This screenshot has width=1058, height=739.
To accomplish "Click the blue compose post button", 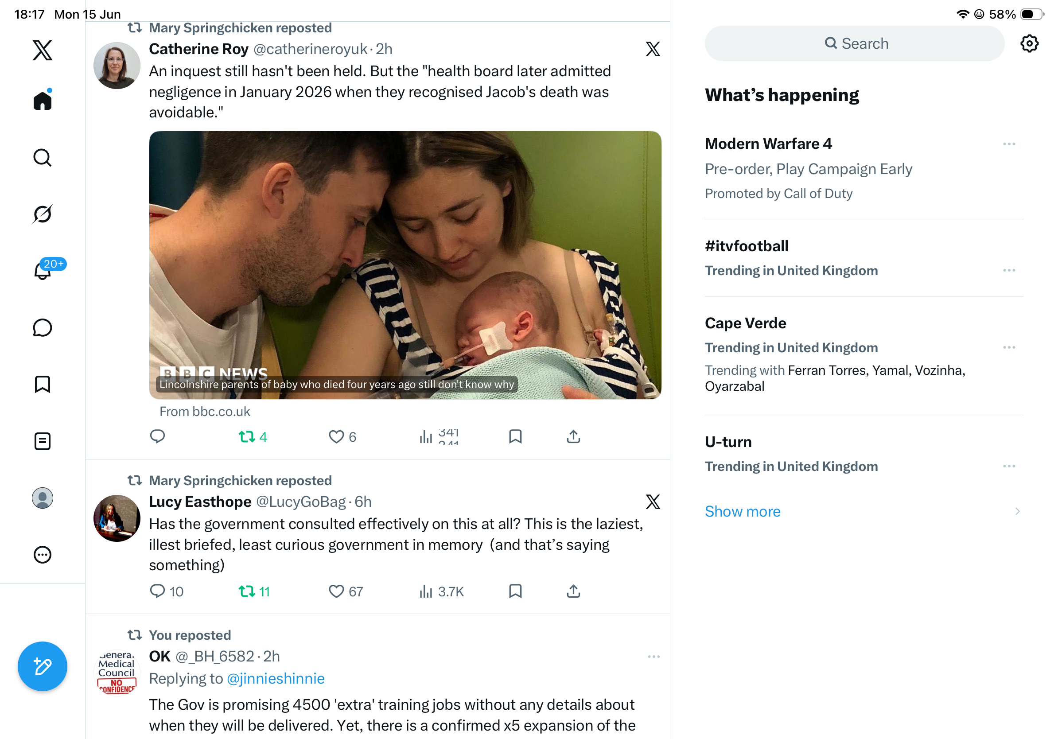I will pyautogui.click(x=43, y=666).
